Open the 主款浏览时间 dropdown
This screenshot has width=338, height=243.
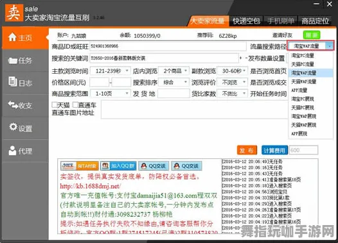[x=110, y=71]
